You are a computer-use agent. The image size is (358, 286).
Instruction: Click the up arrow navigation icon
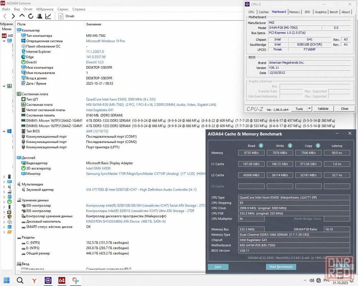pyautogui.click(x=22, y=16)
